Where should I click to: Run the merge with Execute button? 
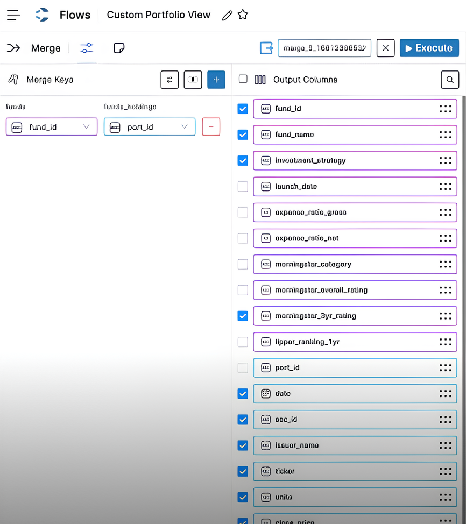point(429,48)
